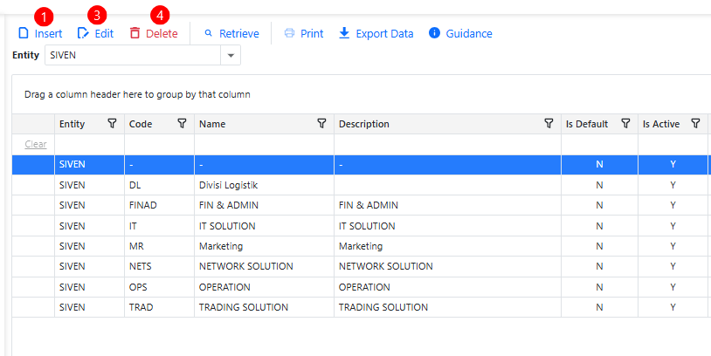
Task: Click the Edit button label
Action: (104, 33)
